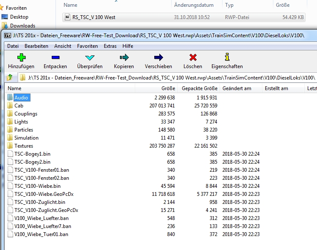Image resolution: width=317 pixels, height=250 pixels.
Task: Click the 7z icon in the title bar
Action: pyautogui.click(x=8, y=36)
